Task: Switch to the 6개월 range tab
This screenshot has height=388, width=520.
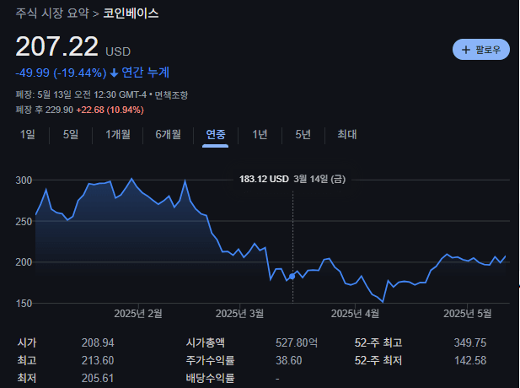Action: [168, 134]
